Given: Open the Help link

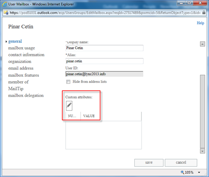Looking at the screenshot, I should pyautogui.click(x=200, y=23).
